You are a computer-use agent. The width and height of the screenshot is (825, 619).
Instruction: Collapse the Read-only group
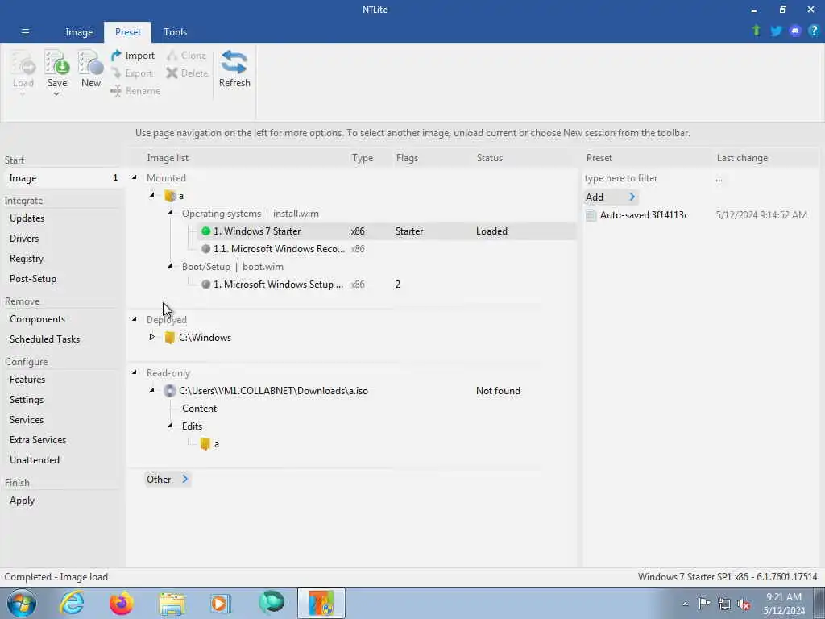pos(135,372)
